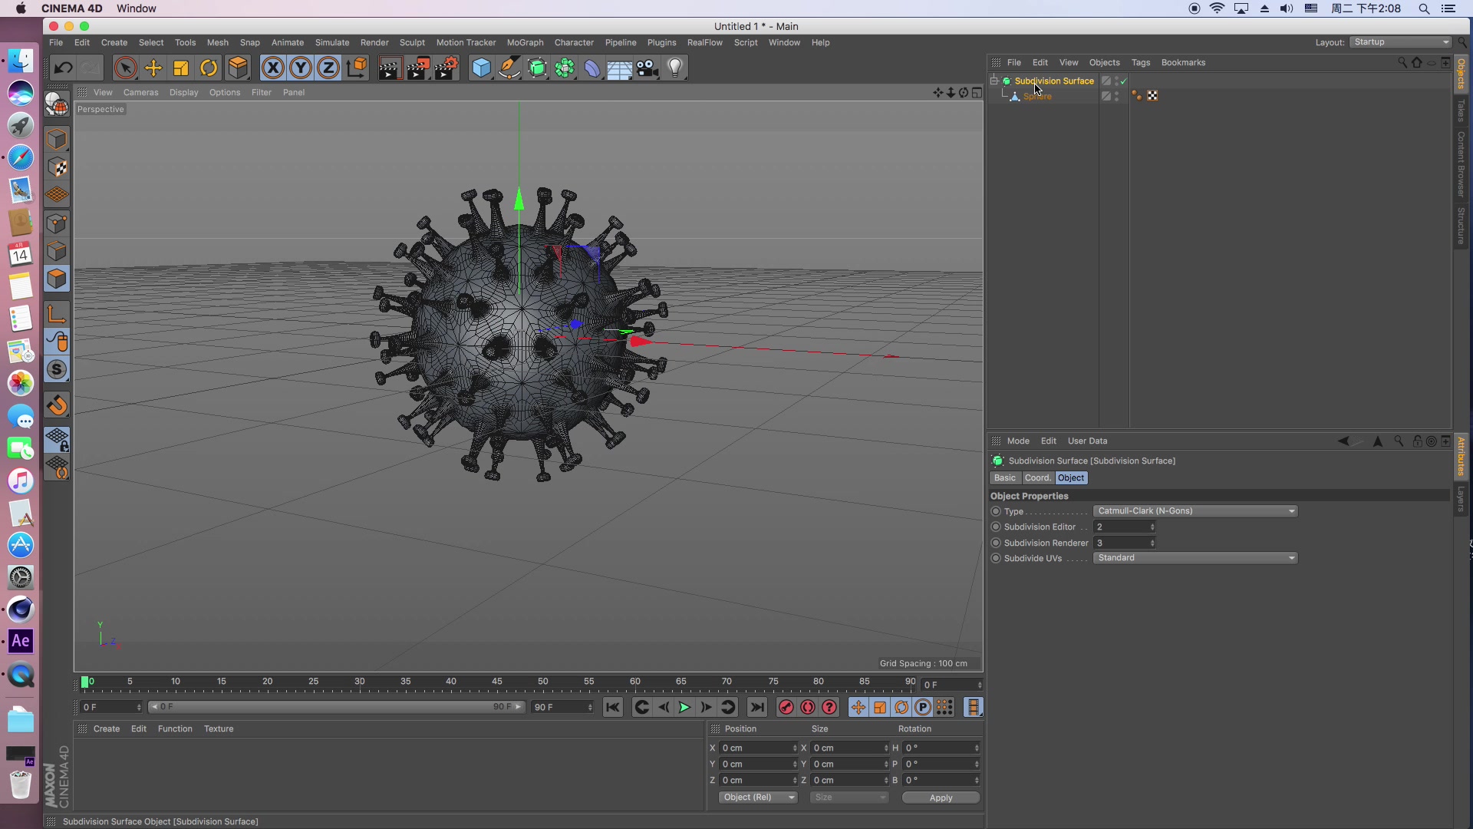
Task: Select the Move tool in toolbar
Action: pos(153,68)
